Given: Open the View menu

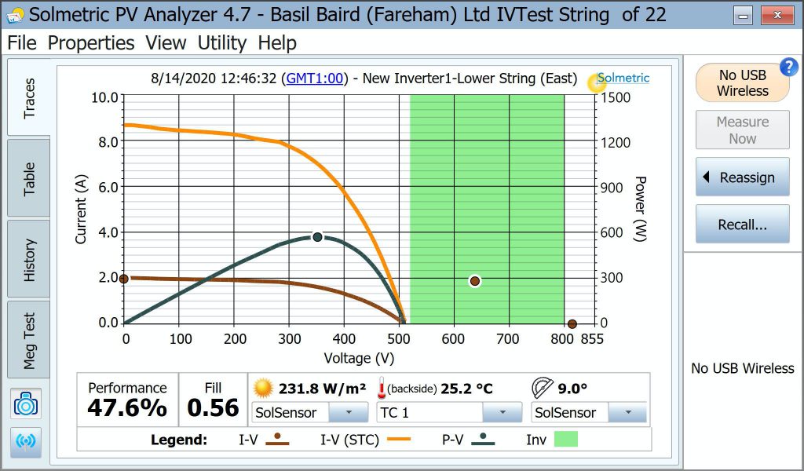Looking at the screenshot, I should click(x=166, y=43).
